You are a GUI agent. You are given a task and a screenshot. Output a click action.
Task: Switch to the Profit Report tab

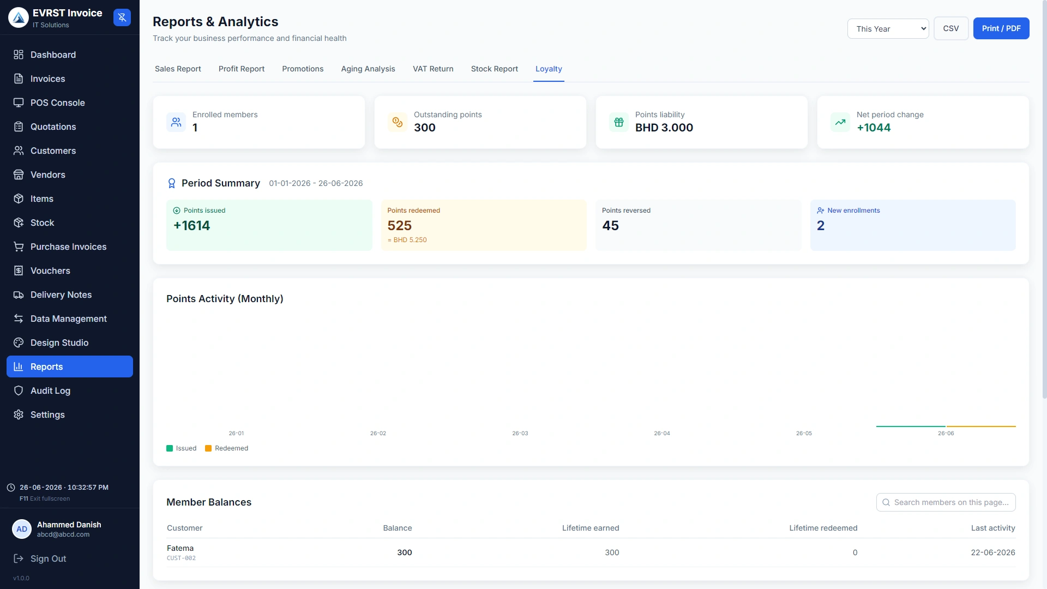pyautogui.click(x=242, y=69)
